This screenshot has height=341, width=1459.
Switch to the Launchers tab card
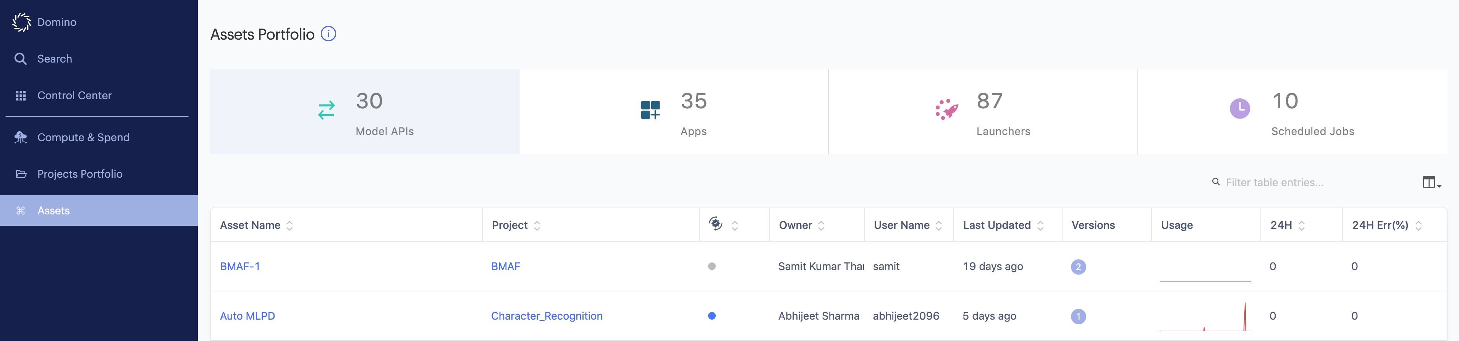coord(983,112)
